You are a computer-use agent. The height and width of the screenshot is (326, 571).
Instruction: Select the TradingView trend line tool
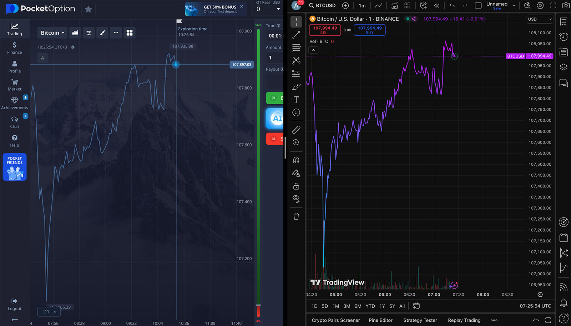[296, 35]
